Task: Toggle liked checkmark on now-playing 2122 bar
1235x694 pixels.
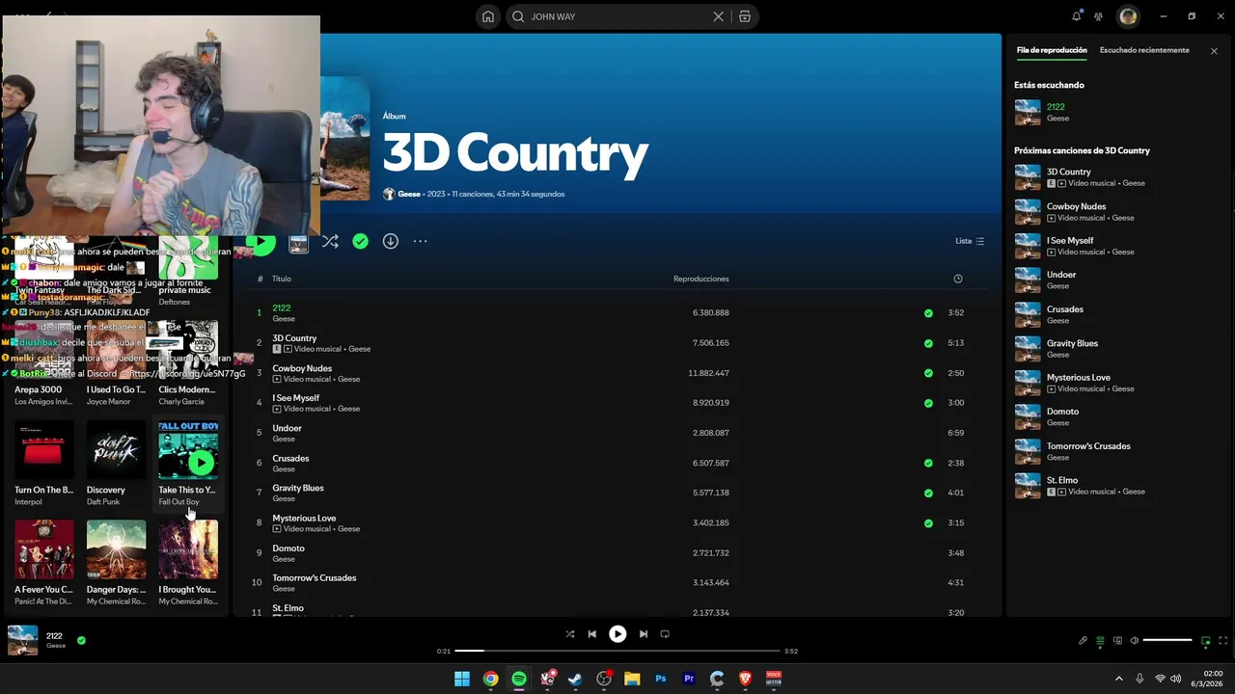Action: pyautogui.click(x=81, y=639)
